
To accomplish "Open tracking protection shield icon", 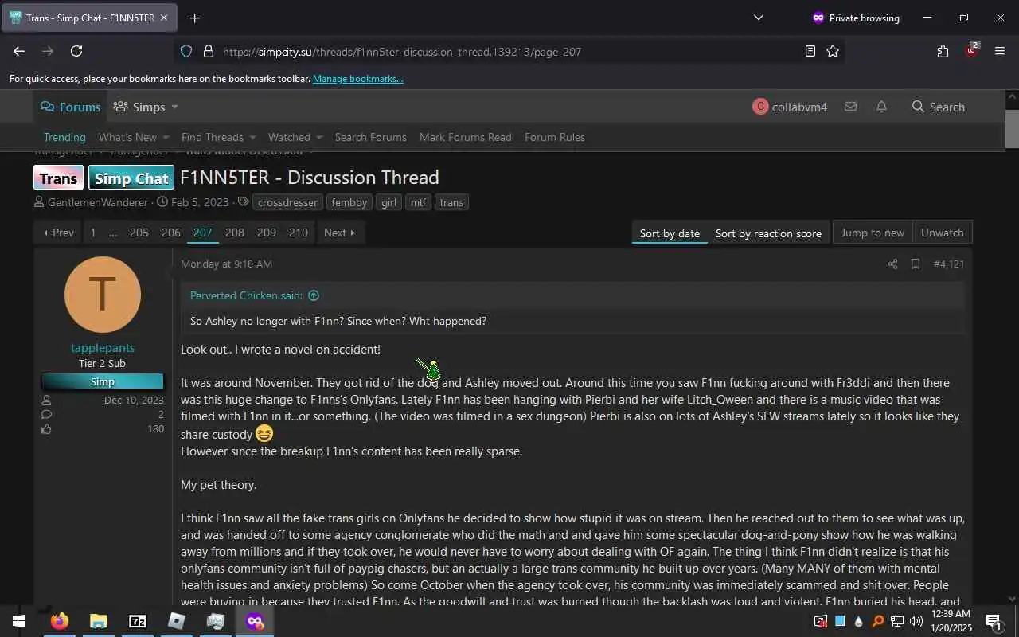I will (x=186, y=51).
